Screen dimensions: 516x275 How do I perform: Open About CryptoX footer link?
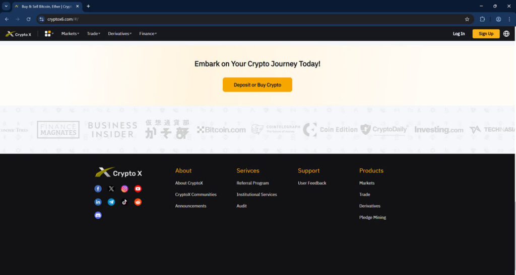coord(189,183)
